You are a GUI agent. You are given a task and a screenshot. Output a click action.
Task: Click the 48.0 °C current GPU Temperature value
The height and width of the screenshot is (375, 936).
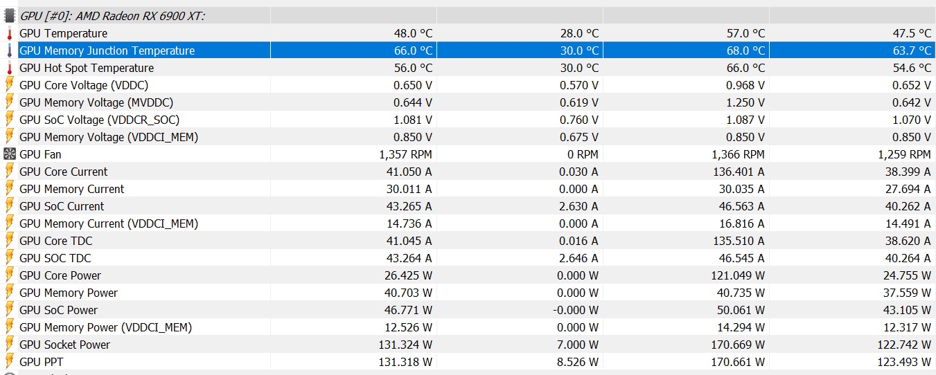click(413, 33)
